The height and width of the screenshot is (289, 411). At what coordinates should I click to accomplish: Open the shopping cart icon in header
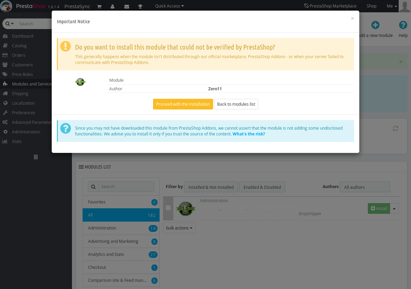(x=99, y=6)
